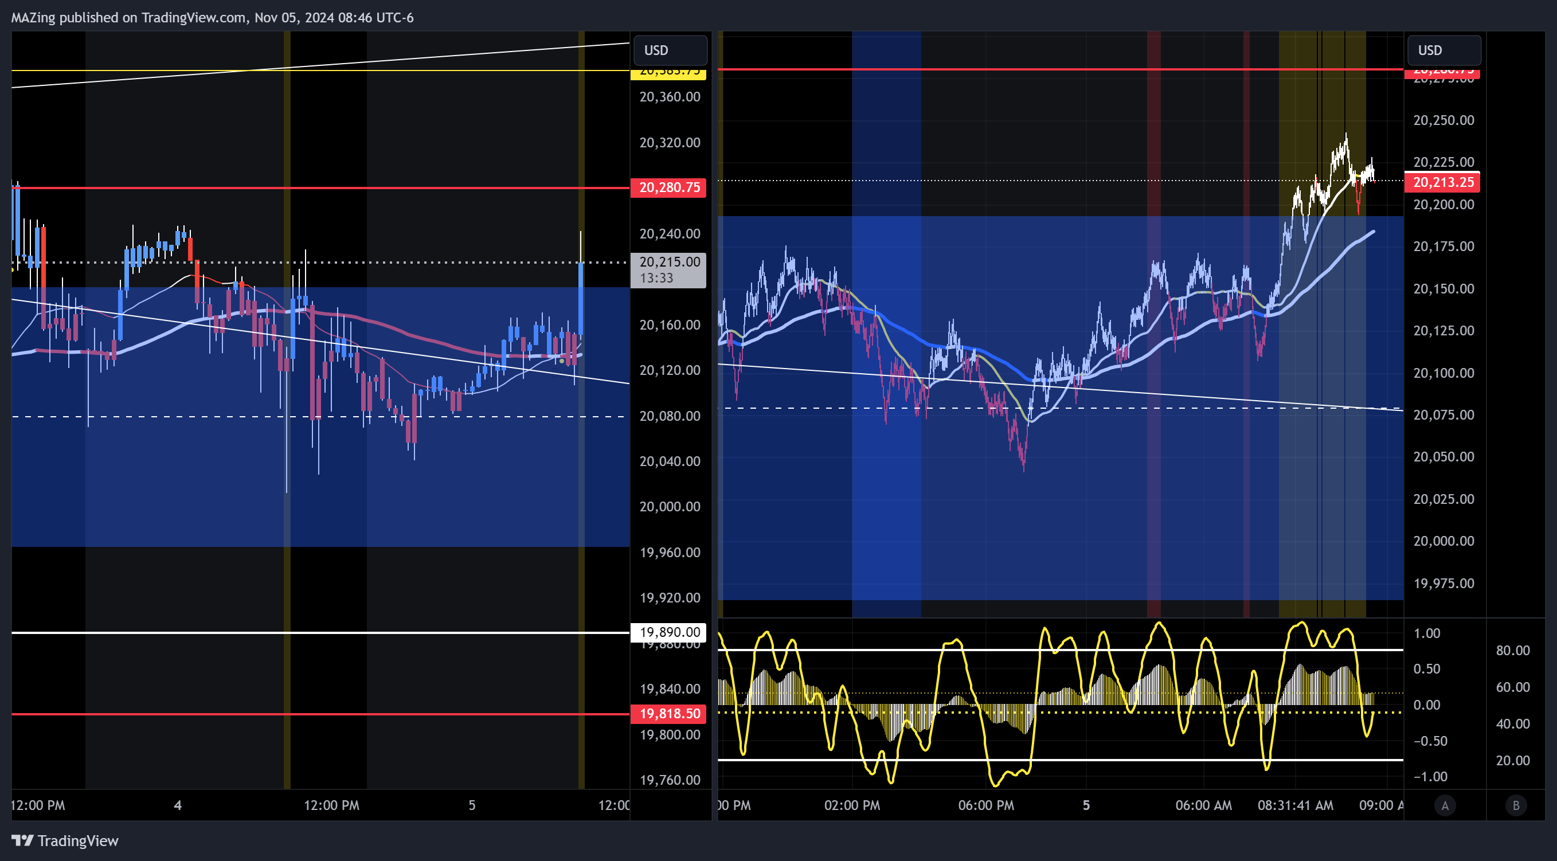Click the 20,360.00 price axis value
This screenshot has width=1557, height=861.
[670, 97]
